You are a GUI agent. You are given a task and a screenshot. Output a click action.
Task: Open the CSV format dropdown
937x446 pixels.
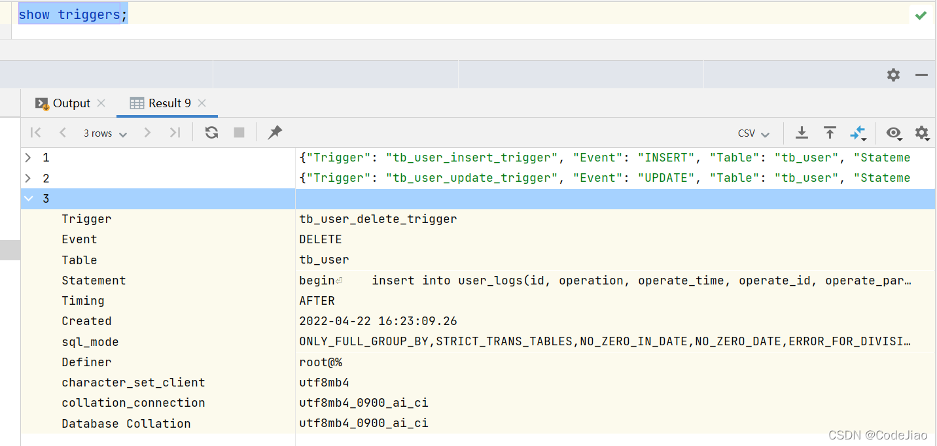coord(754,133)
